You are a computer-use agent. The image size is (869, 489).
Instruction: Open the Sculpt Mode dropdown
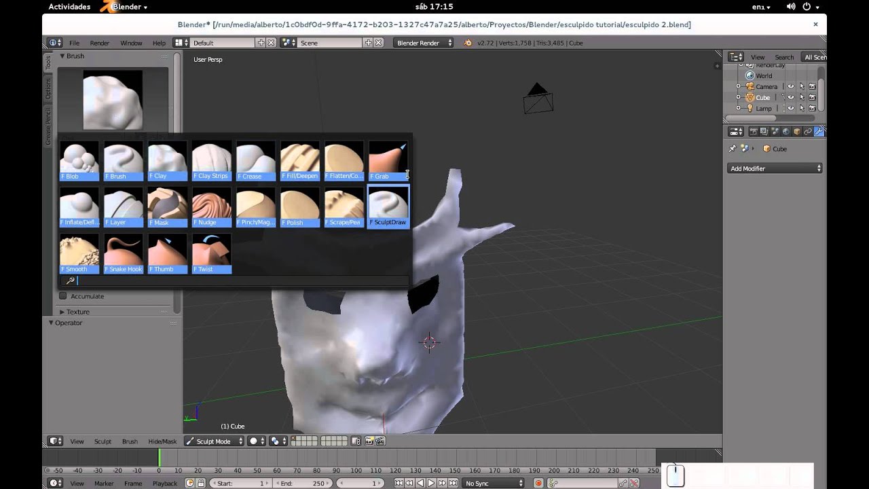pos(215,441)
